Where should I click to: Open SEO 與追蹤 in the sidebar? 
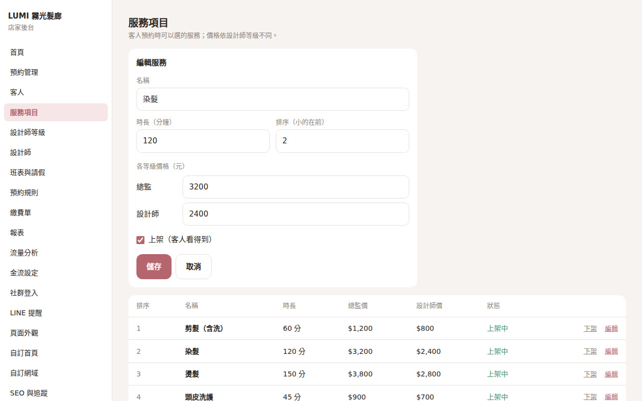click(56, 393)
